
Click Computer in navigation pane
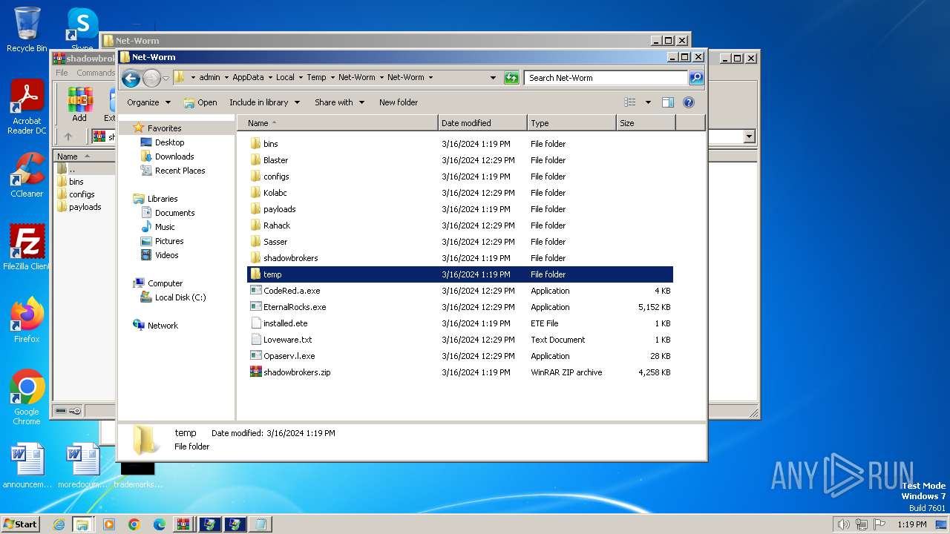[165, 283]
